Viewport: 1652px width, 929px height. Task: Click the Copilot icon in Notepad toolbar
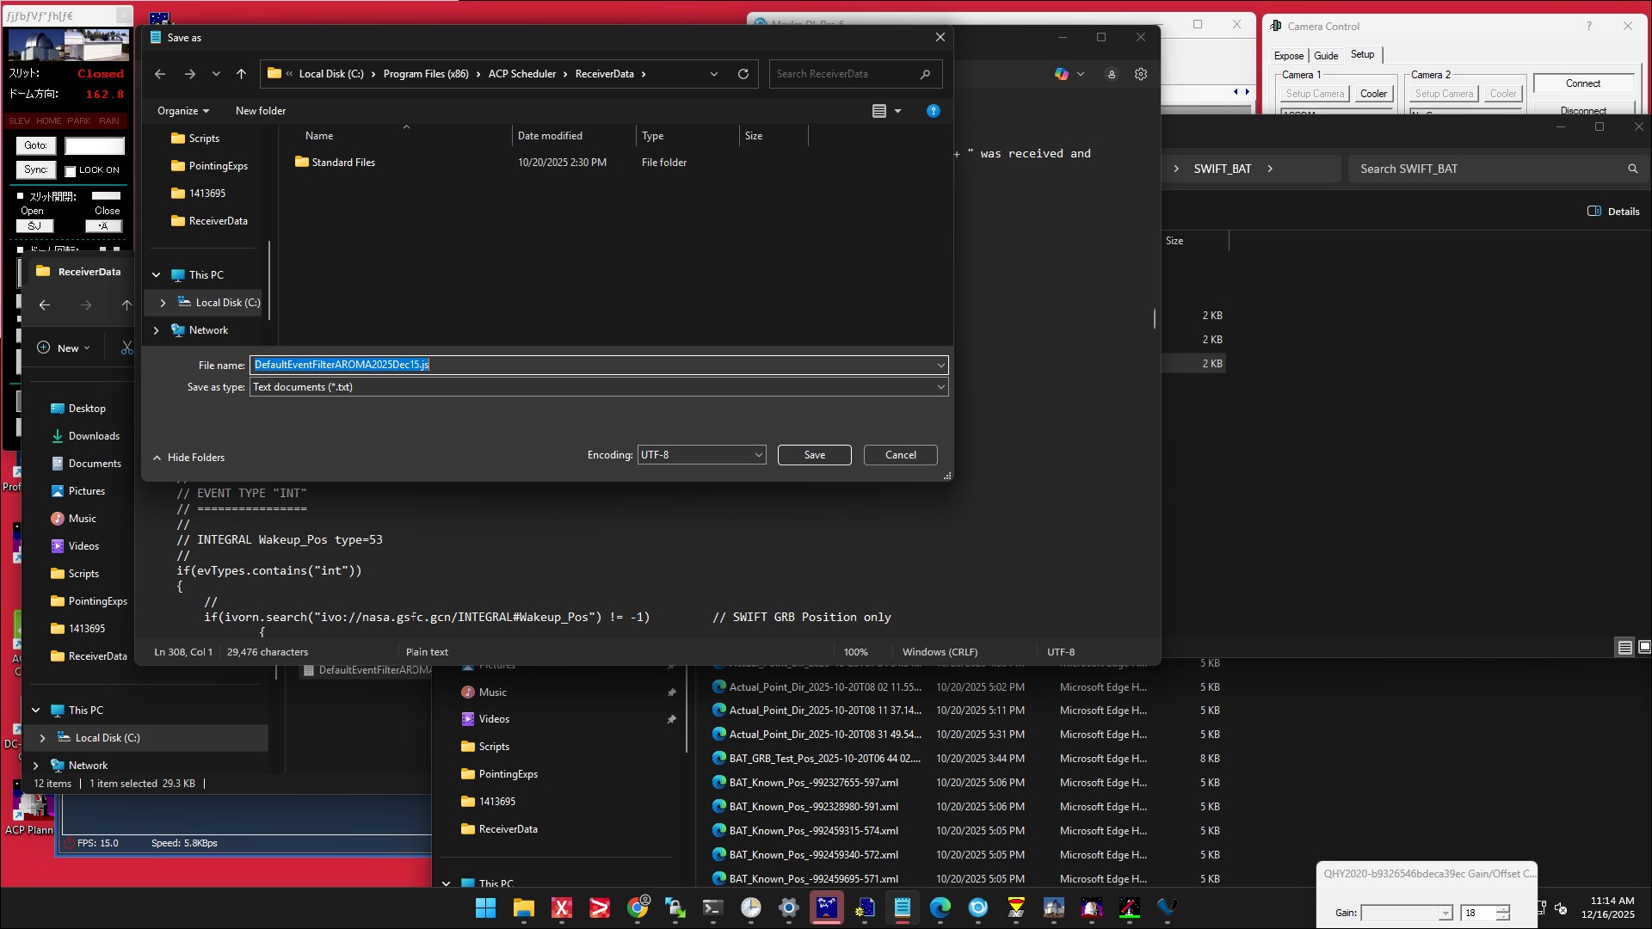coord(1062,74)
